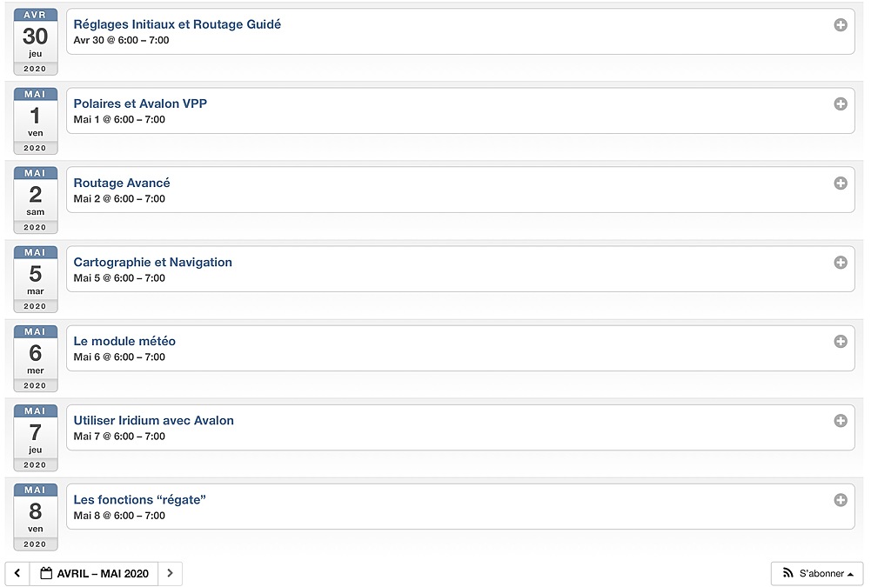Expand Le module météo event details
Image resolution: width=891 pixels, height=587 pixels.
(841, 341)
